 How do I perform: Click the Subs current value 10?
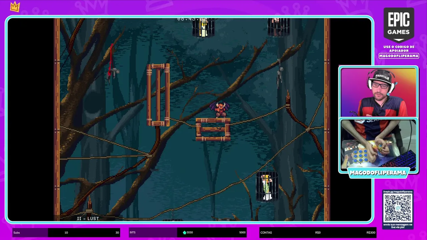66,233
